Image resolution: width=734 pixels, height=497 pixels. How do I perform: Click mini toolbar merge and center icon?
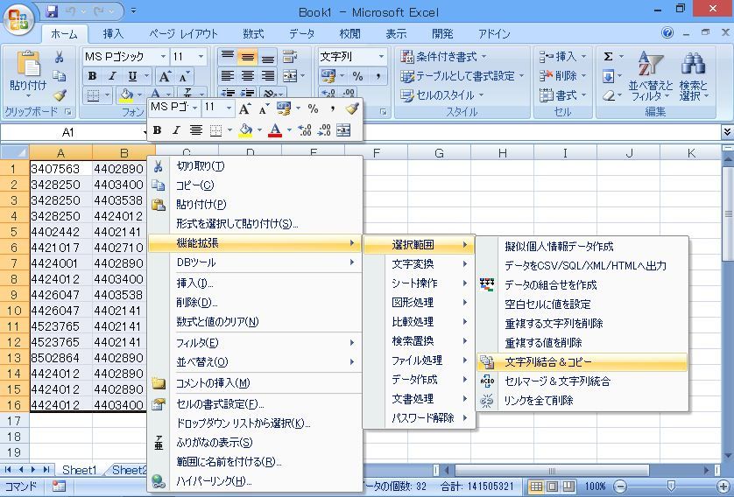click(x=343, y=130)
